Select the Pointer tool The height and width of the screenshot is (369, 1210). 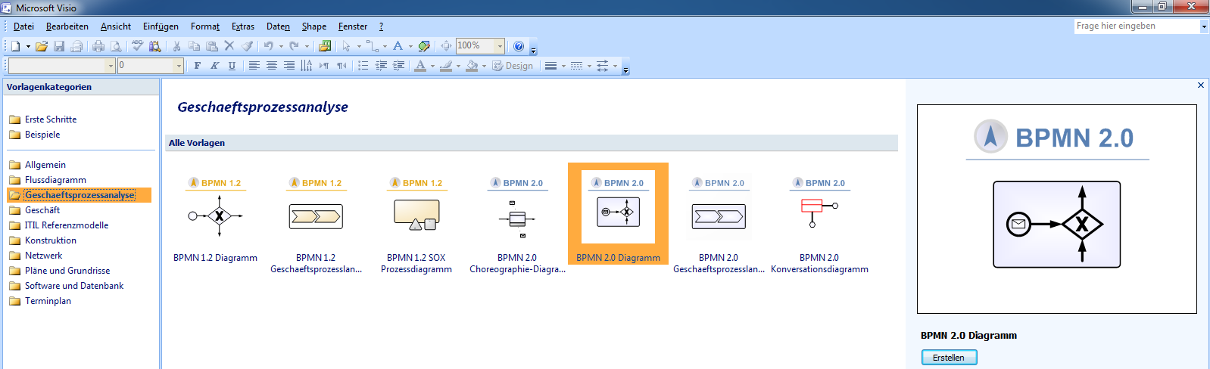coord(346,46)
